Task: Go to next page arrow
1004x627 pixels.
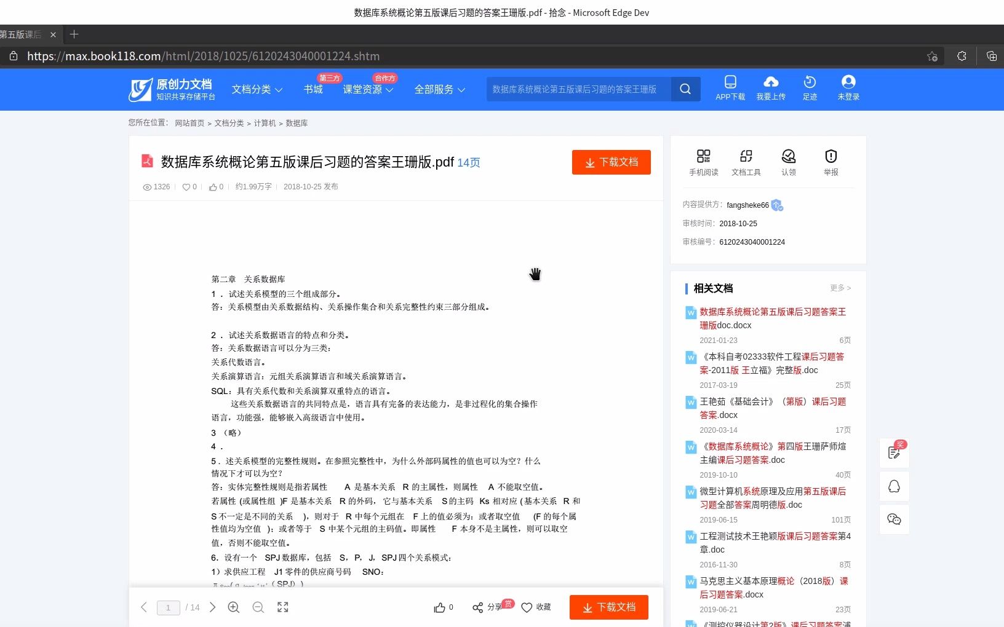Action: [213, 607]
